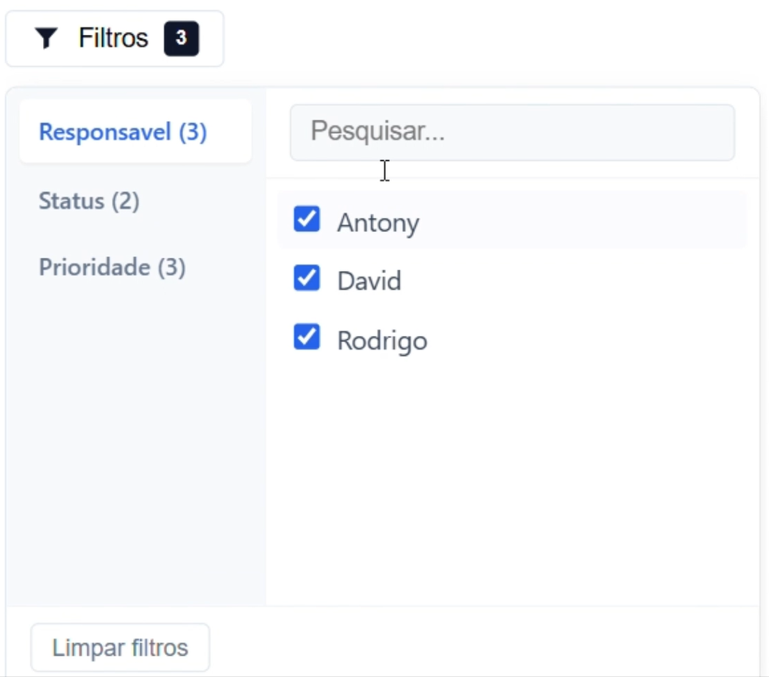769x677 pixels.
Task: Uncheck the Rodrigo checkbox
Action: [306, 338]
